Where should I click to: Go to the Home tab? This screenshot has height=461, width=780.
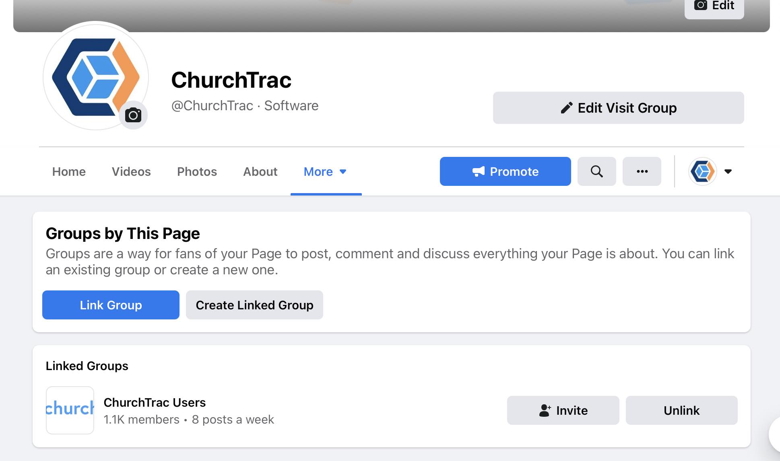coord(69,171)
